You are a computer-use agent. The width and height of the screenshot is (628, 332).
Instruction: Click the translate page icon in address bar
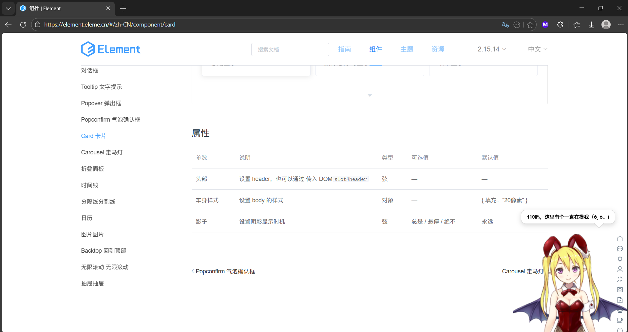pos(505,25)
